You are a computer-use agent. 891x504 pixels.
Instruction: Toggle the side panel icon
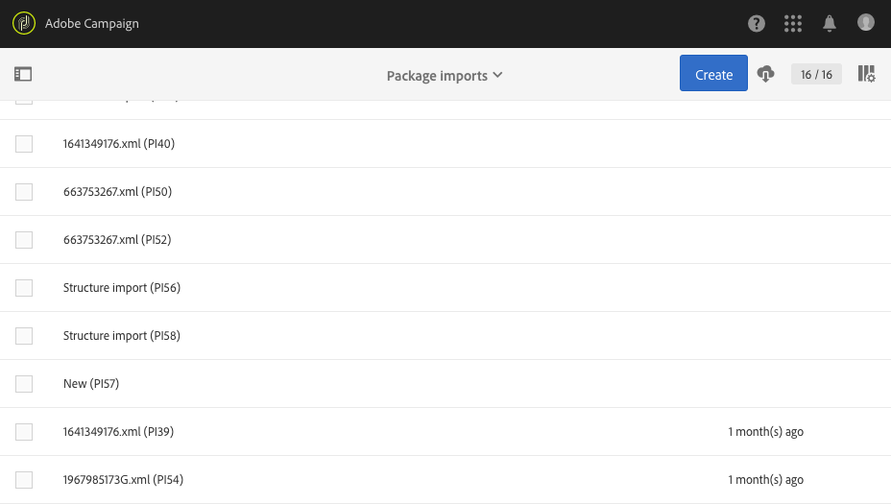pyautogui.click(x=23, y=74)
